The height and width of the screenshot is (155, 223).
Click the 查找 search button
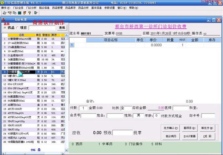62,28
